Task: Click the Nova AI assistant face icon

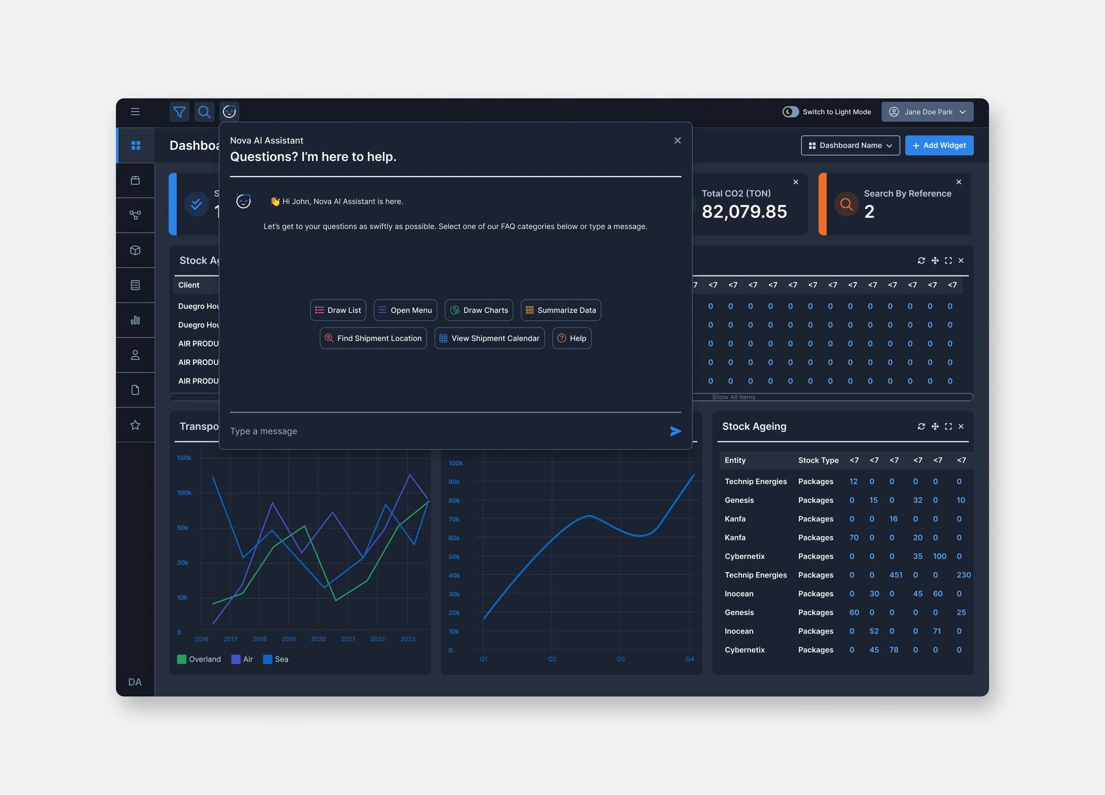Action: [229, 112]
